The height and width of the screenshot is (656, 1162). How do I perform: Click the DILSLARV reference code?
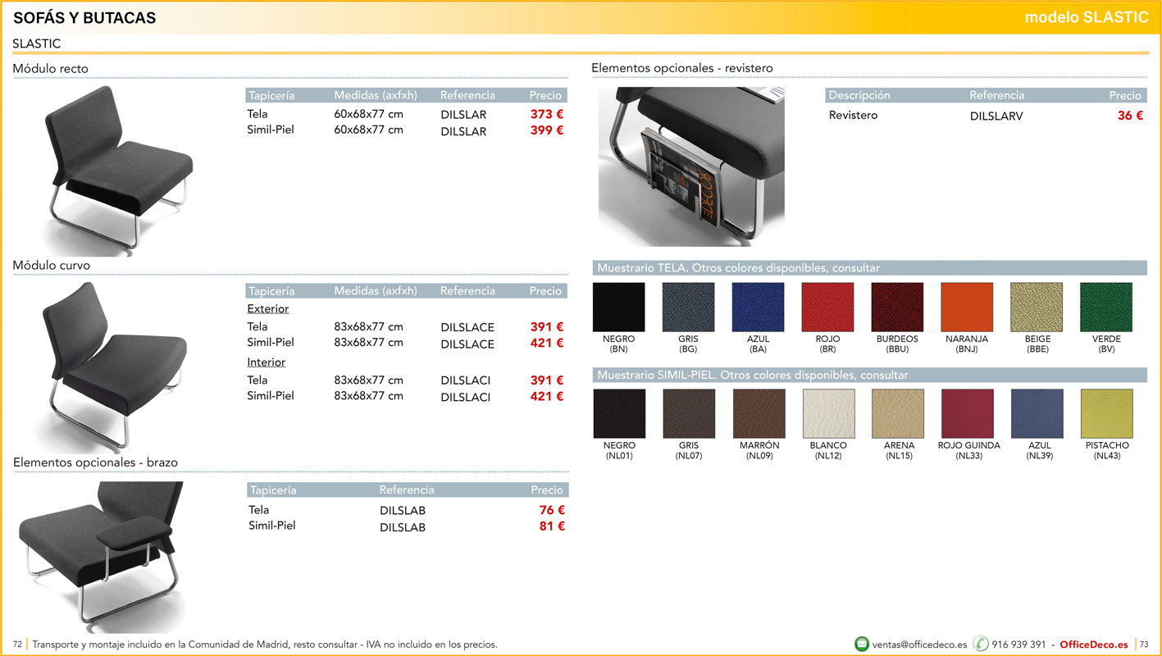pyautogui.click(x=996, y=116)
